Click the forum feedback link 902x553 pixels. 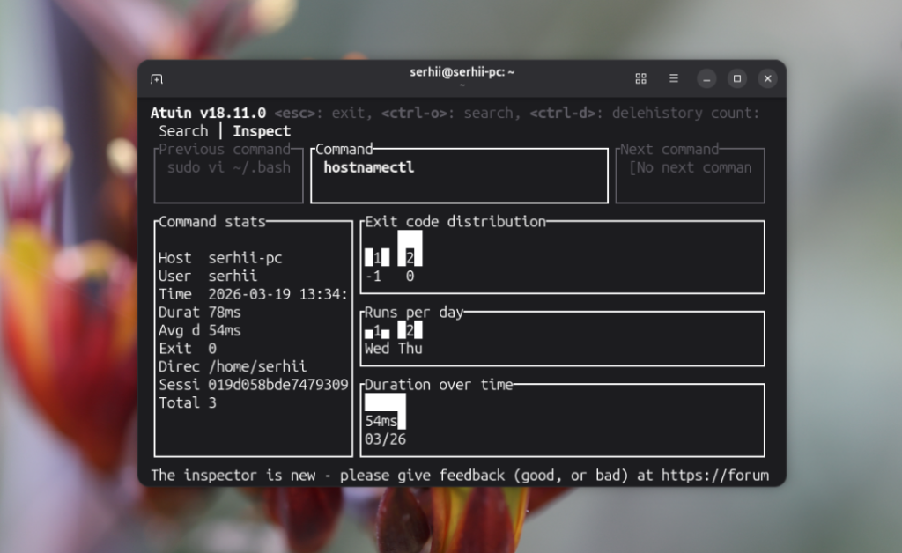(x=714, y=476)
